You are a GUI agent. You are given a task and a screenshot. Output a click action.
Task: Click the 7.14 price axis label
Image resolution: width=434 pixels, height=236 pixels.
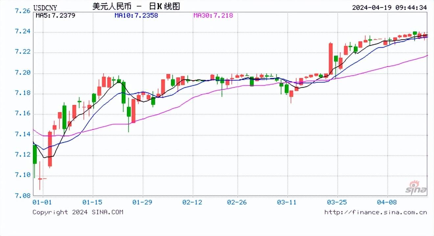23,134
